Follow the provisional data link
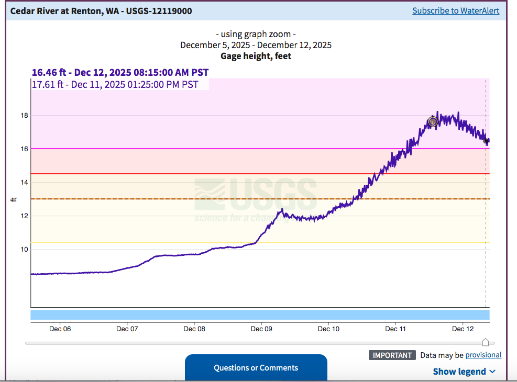Viewport: 517px width, 382px height. [483, 355]
